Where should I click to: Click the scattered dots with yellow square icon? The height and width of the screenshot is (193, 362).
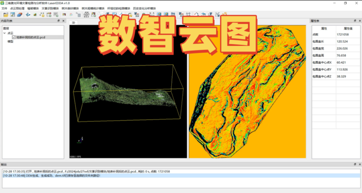(x=42, y=15)
